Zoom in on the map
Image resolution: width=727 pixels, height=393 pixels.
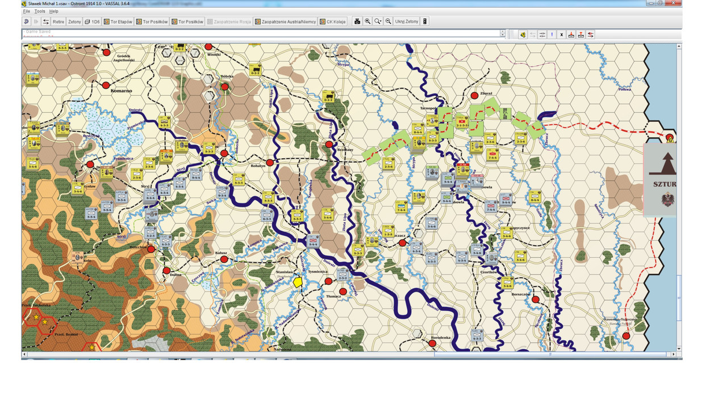pos(367,22)
